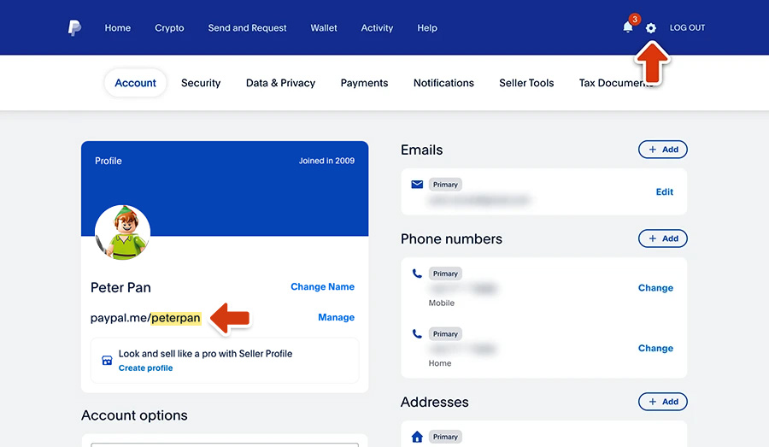Click the address house icon
Image resolution: width=769 pixels, height=447 pixels.
pyautogui.click(x=417, y=437)
